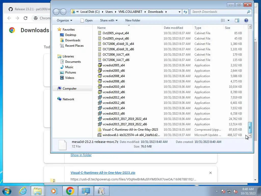Click Show in folder link in Chrome

pos(81,155)
